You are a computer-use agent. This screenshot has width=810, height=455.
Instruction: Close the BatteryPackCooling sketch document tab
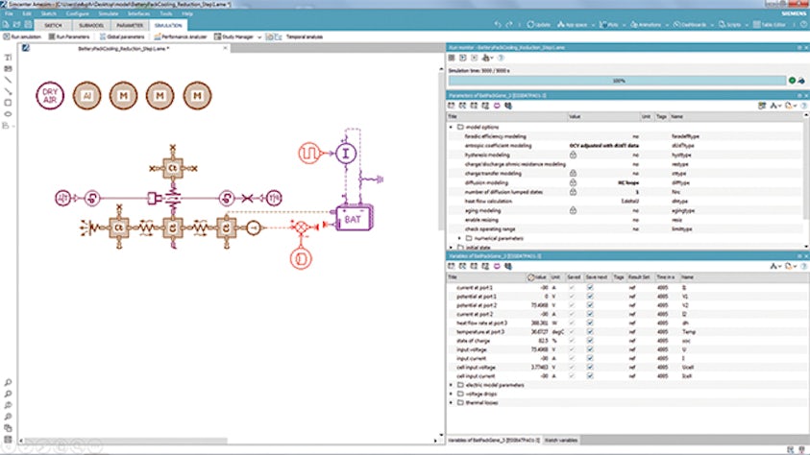(225, 48)
